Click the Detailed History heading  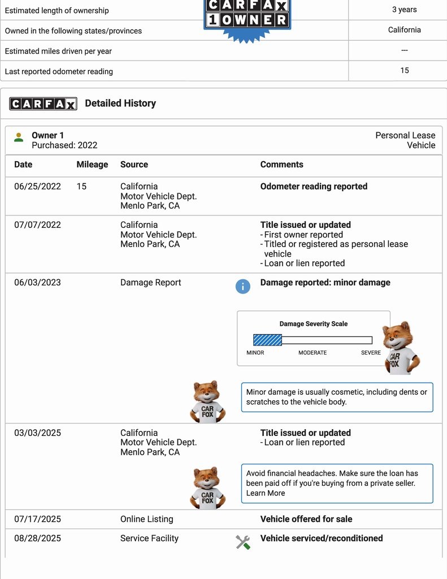tap(120, 103)
